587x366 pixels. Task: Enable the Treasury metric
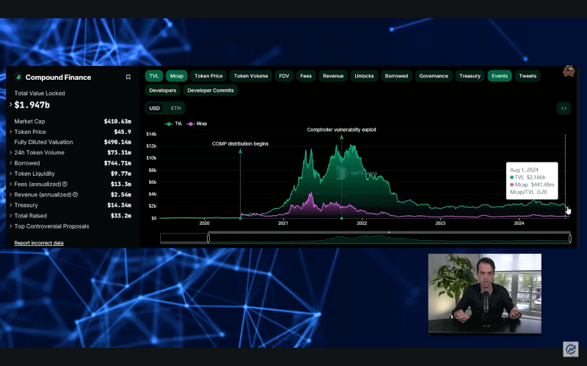pyautogui.click(x=470, y=76)
